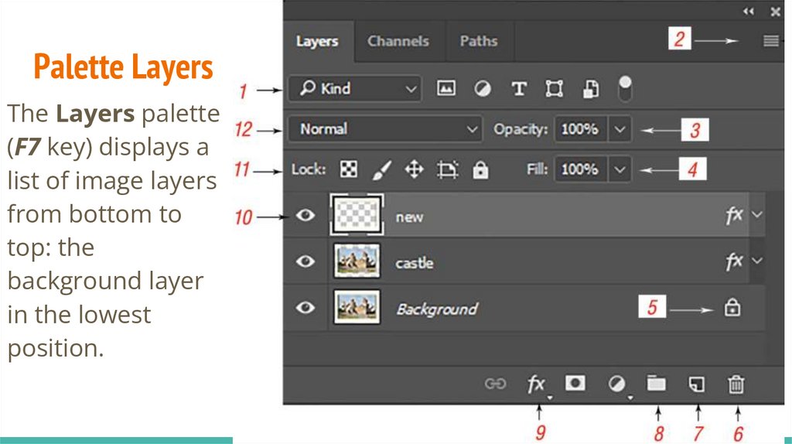This screenshot has height=444, width=792.
Task: Open the Opacity slider dropdown arrow
Action: coord(620,129)
